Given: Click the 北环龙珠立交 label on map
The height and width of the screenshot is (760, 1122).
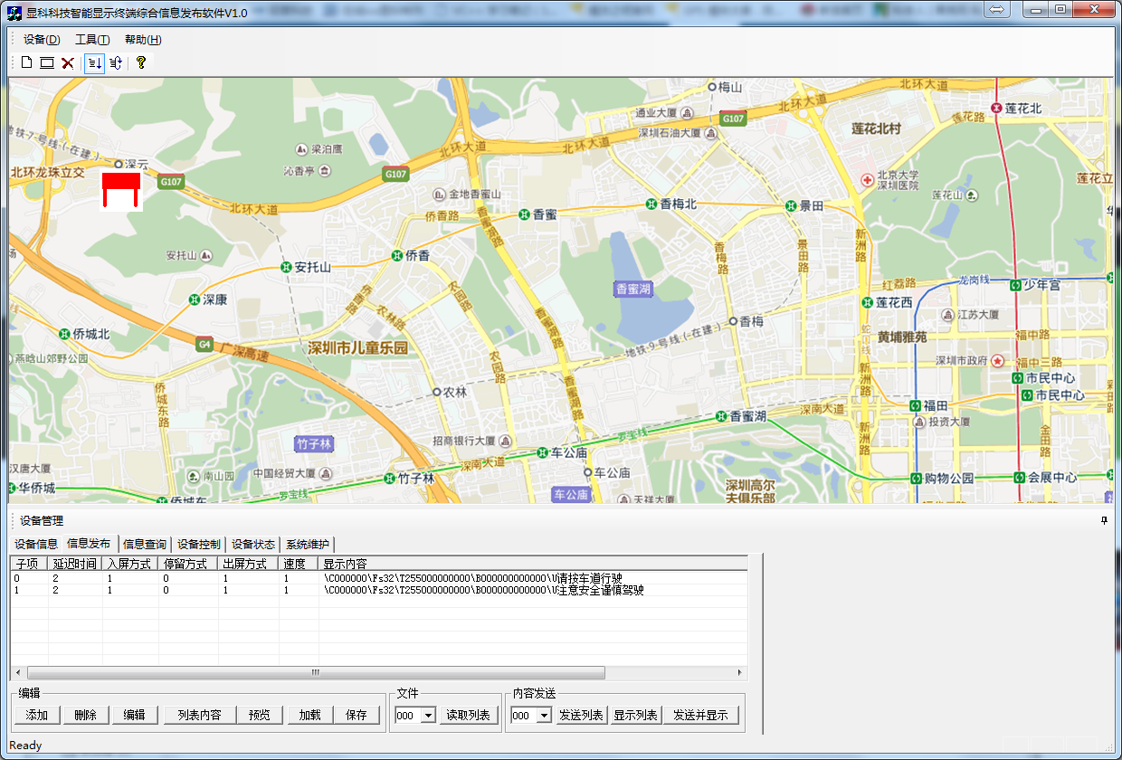Looking at the screenshot, I should click(47, 172).
